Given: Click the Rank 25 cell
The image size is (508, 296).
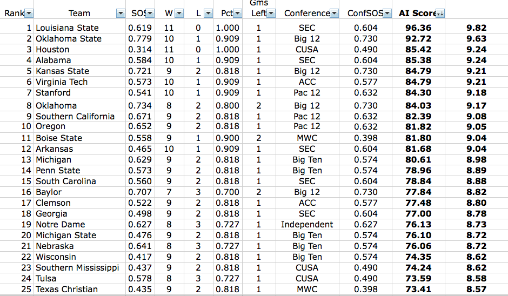Looking at the screenshot, I should point(17,289).
